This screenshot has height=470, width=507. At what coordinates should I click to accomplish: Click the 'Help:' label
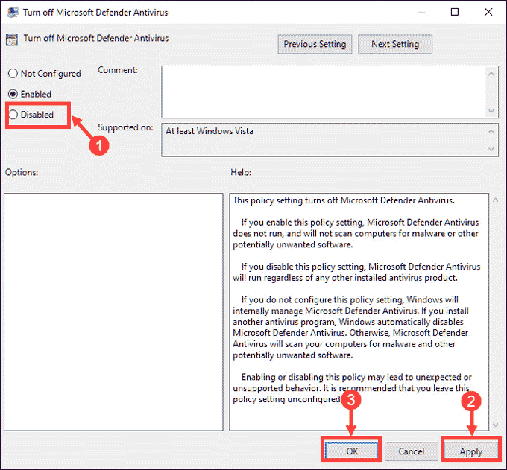[x=241, y=172]
